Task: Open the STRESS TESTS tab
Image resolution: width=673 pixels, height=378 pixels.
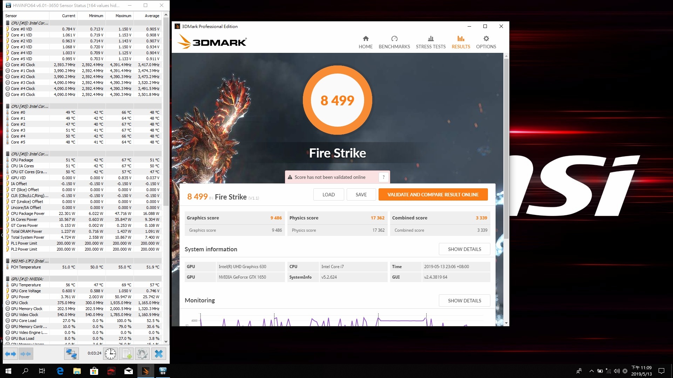Action: click(x=431, y=42)
